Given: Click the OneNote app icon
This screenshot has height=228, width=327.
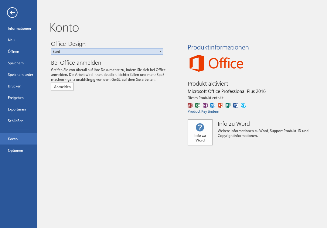Looking at the screenshot, I should (x=205, y=105).
